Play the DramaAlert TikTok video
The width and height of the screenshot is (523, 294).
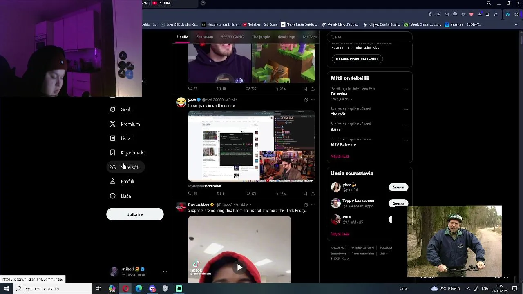(x=239, y=267)
